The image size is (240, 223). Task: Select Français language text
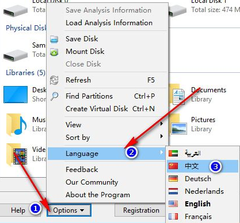click(199, 217)
